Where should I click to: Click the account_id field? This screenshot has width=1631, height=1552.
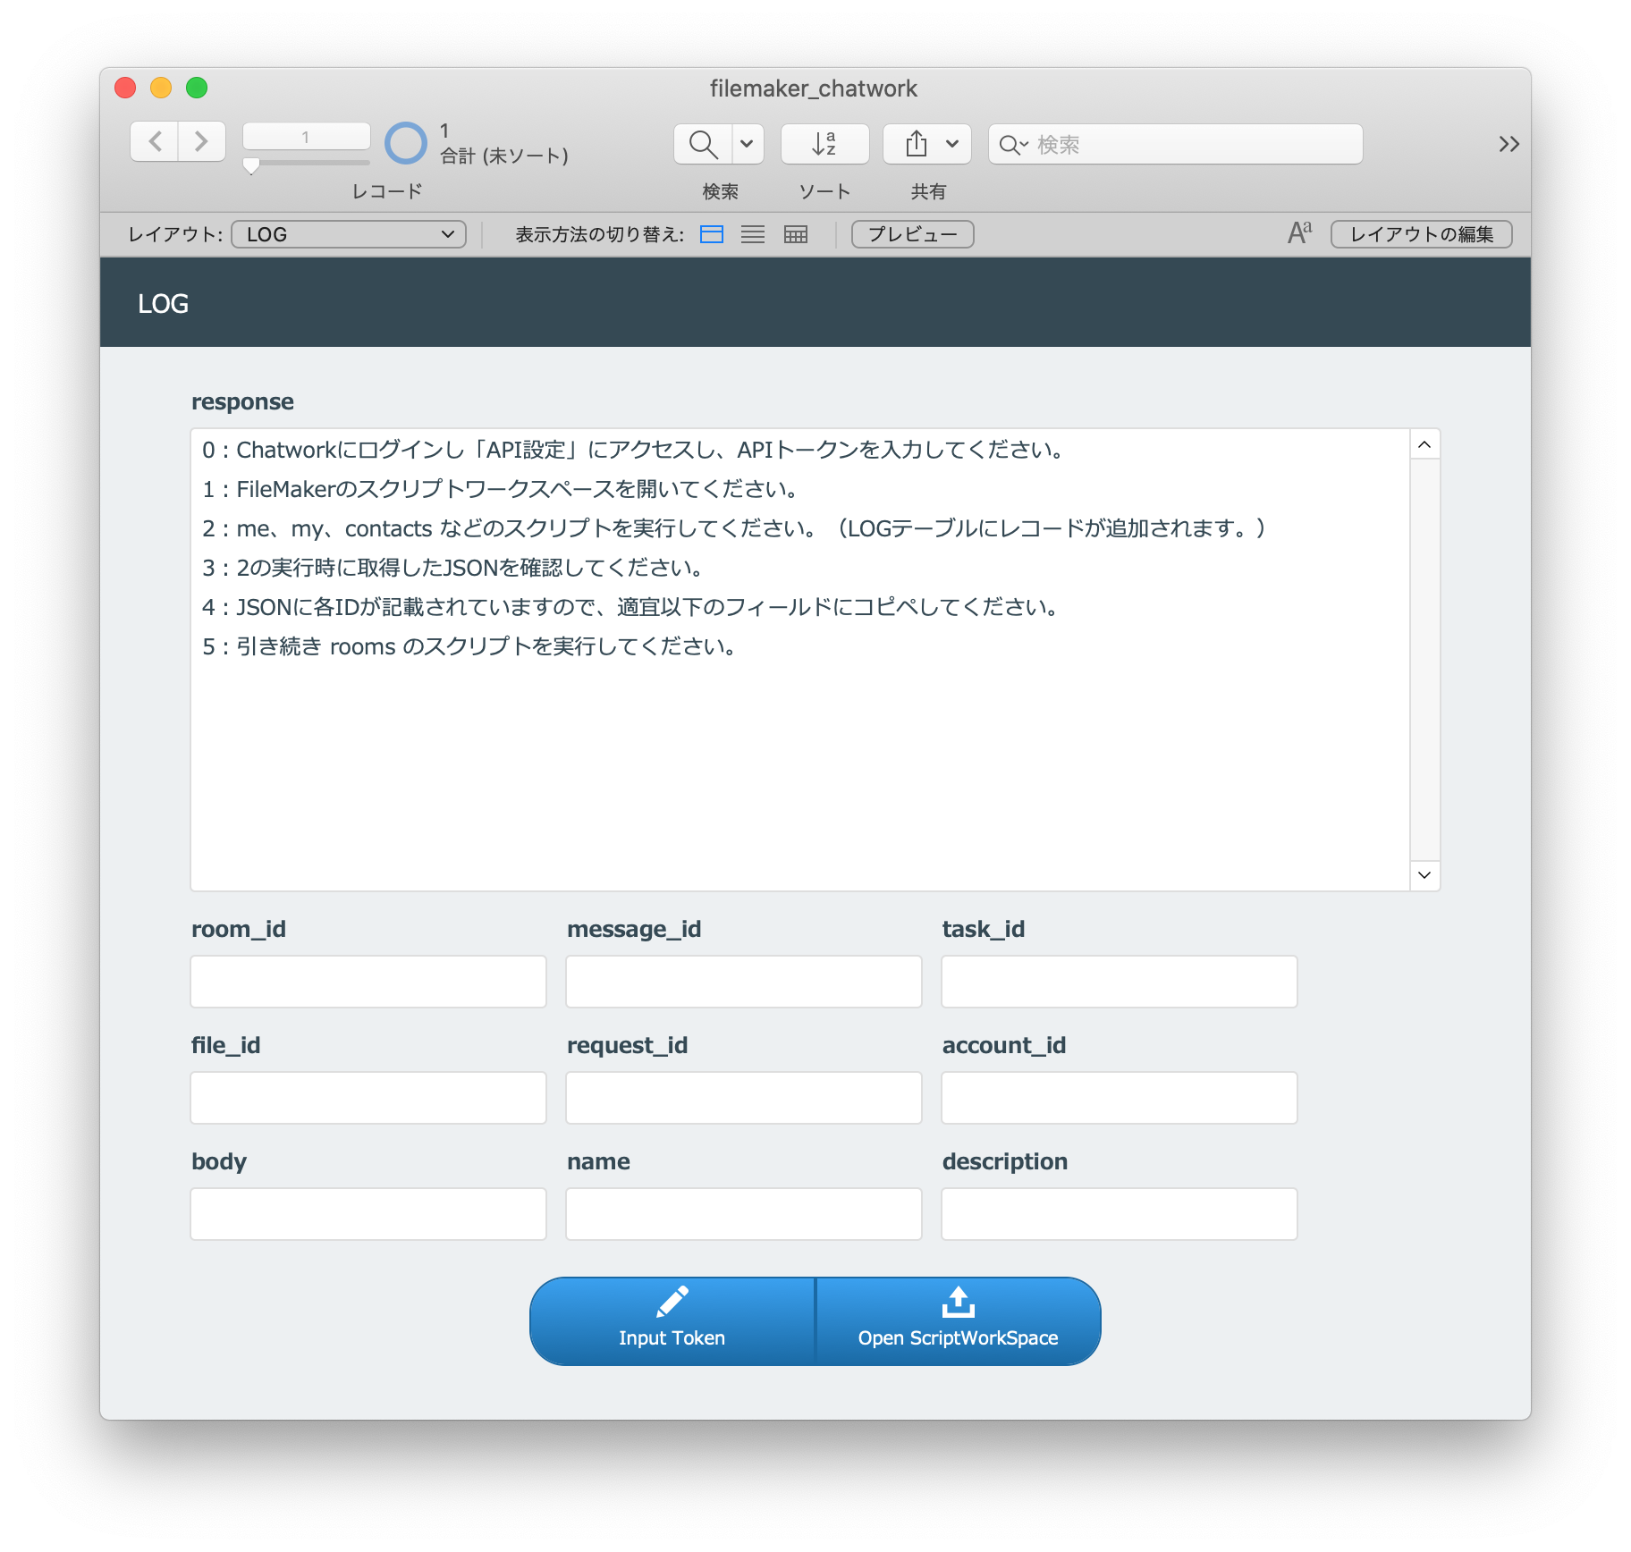point(1120,1098)
